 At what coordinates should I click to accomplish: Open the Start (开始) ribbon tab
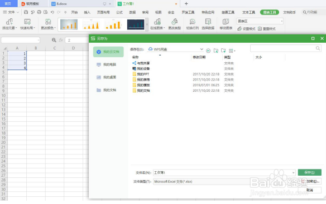(x=74, y=12)
